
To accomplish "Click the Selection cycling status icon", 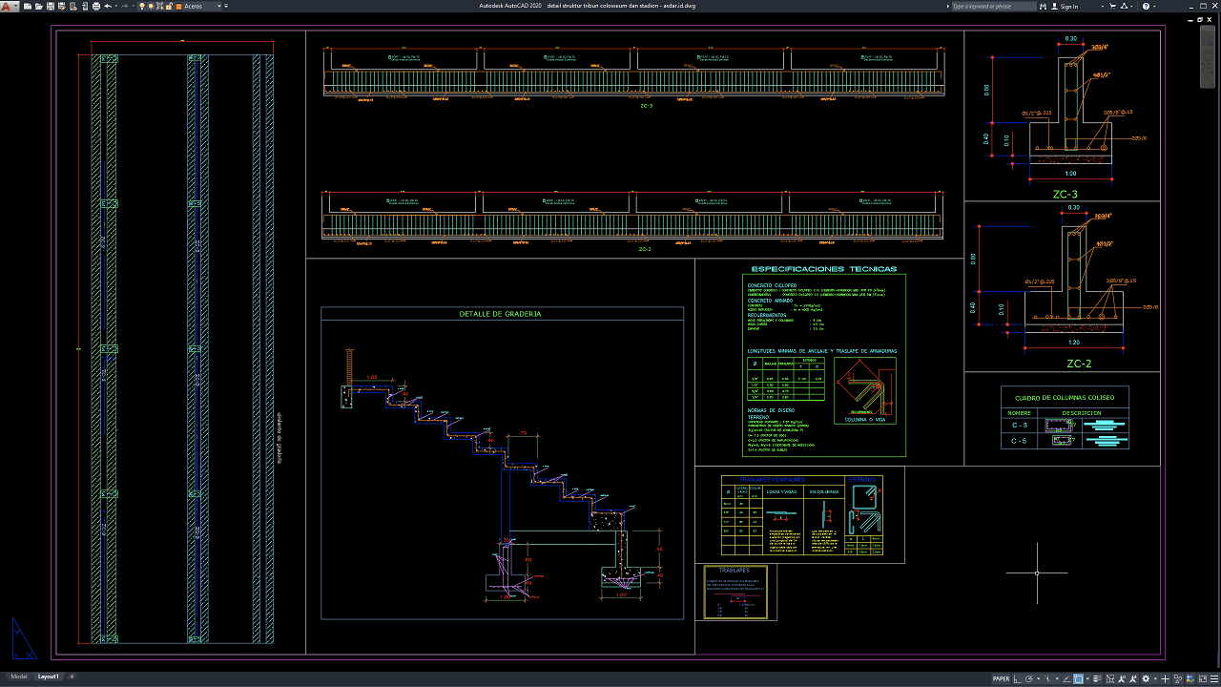I will [1110, 679].
